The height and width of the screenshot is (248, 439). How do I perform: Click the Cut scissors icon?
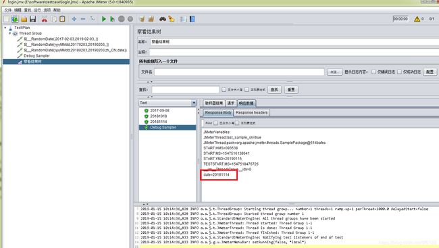pyautogui.click(x=44, y=19)
